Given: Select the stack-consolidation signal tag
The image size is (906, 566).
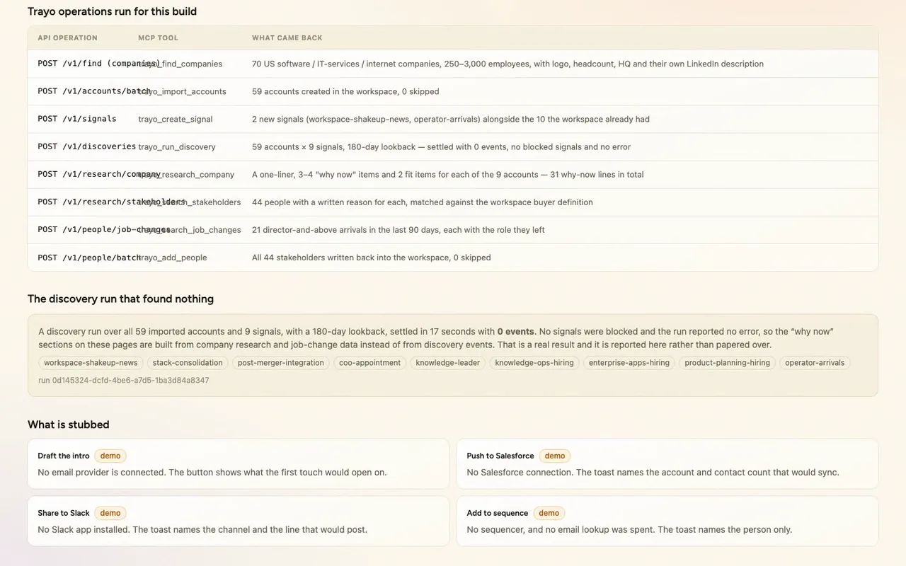Looking at the screenshot, I should point(188,363).
